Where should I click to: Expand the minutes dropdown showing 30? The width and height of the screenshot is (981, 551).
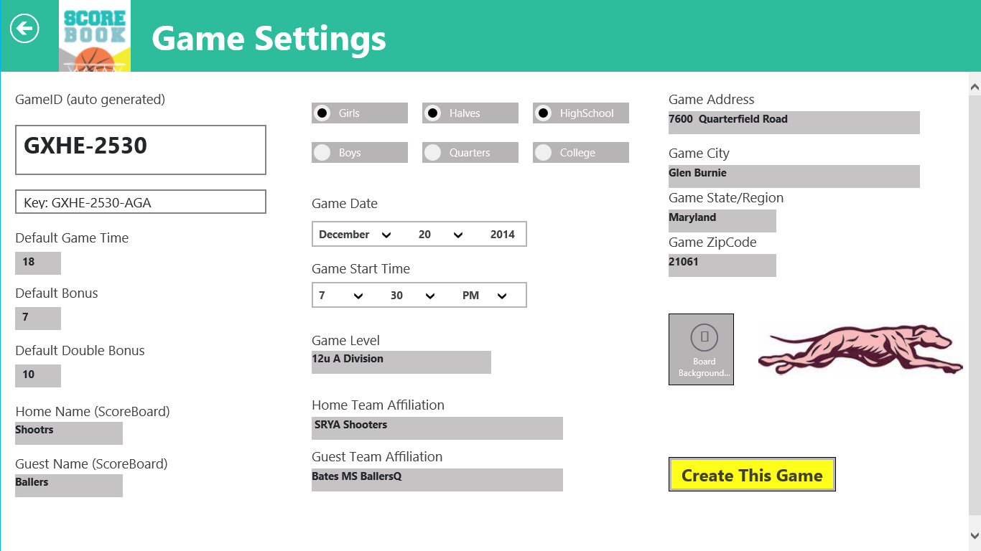(413, 296)
